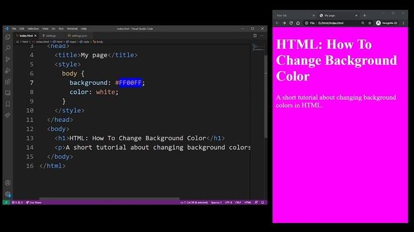Open the Bookmarks activity bar icon
Image resolution: width=414 pixels, height=232 pixels.
pos(8,104)
